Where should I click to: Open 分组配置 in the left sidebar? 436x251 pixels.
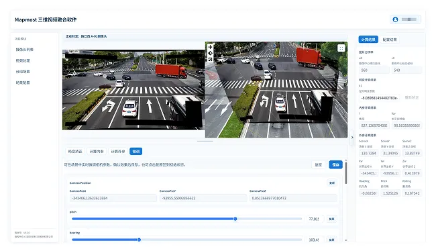[23, 72]
